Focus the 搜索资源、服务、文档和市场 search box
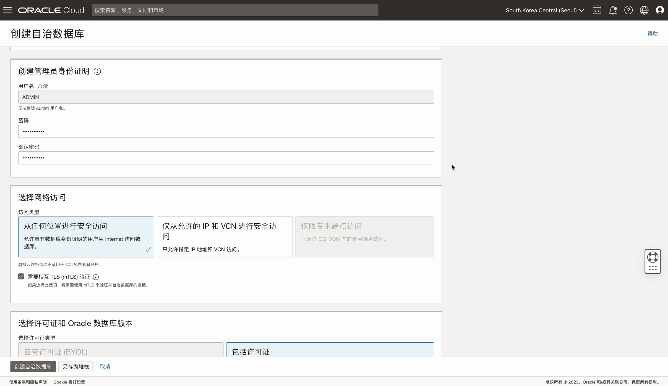668x386 pixels. coord(235,10)
